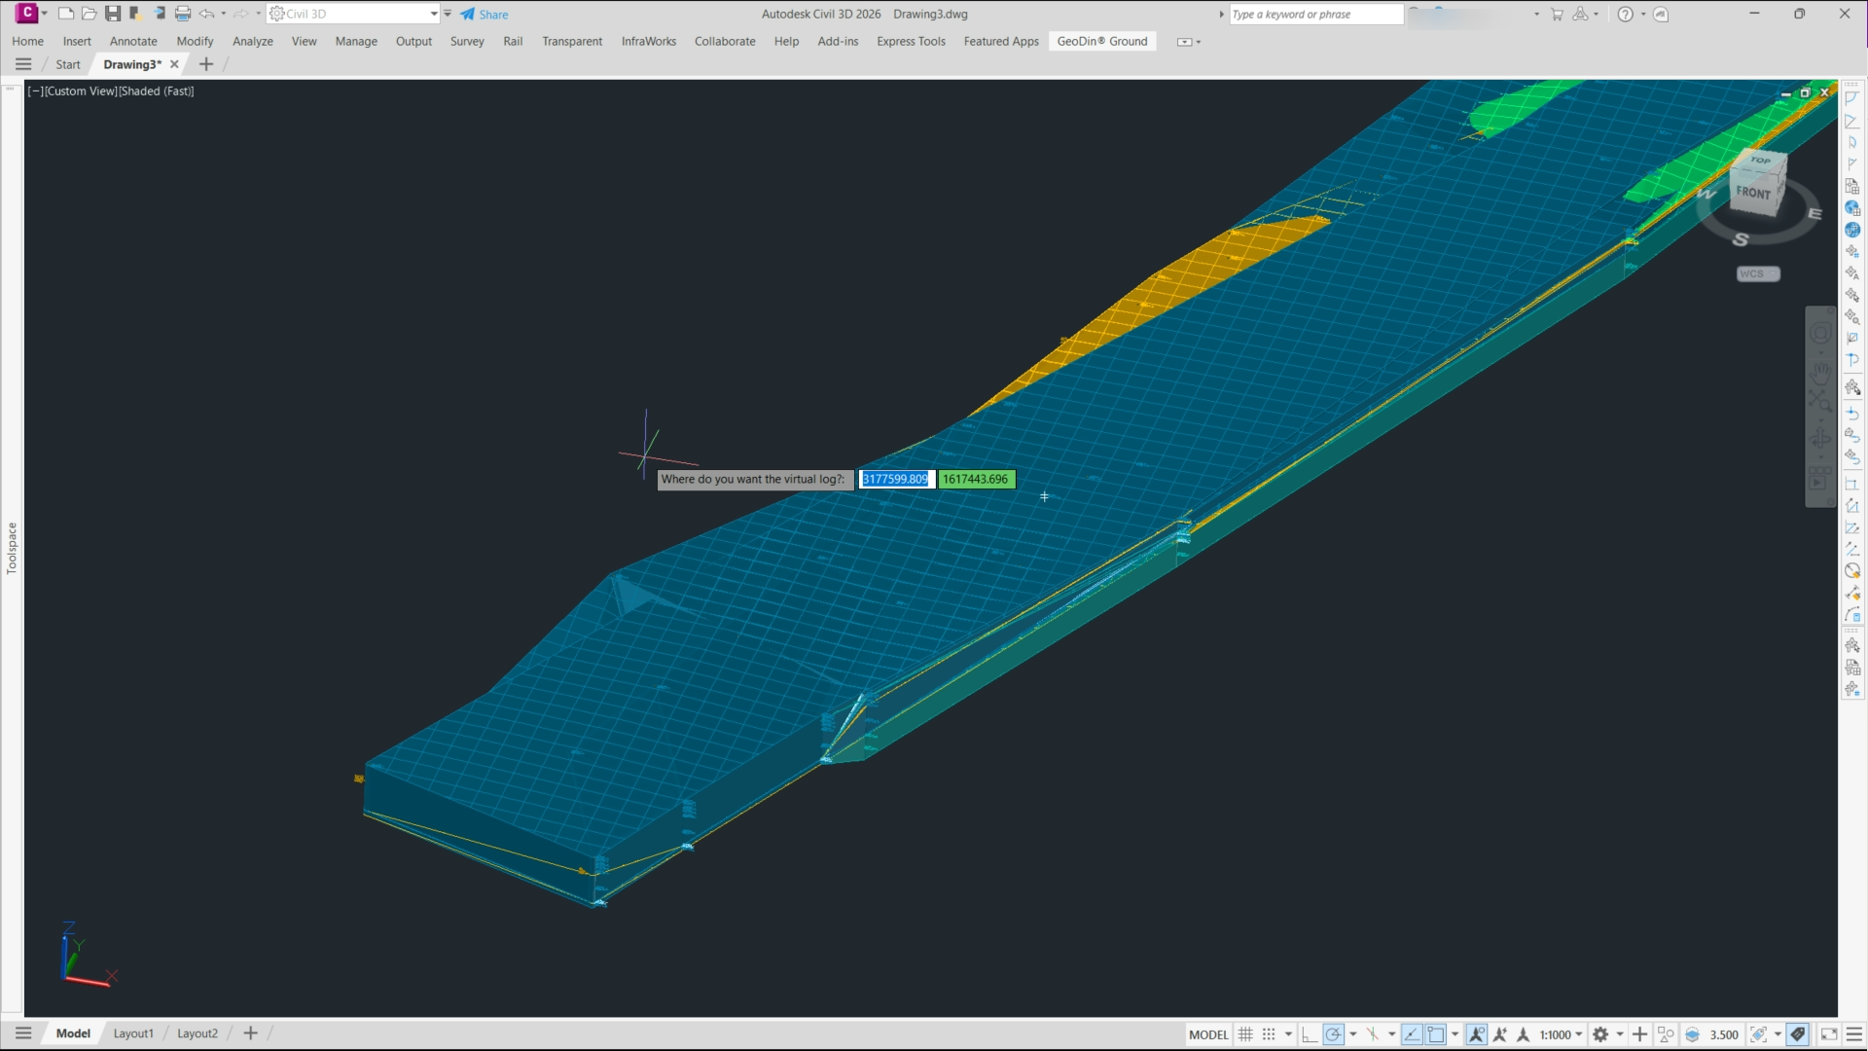This screenshot has width=1868, height=1051.
Task: Open the Home ribbon tab
Action: (27, 41)
